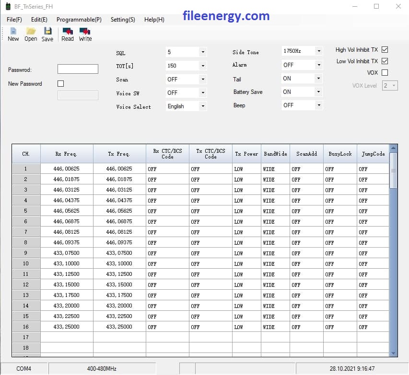409x375 pixels.
Task: Click Rx Freq cell of channel 12
Action: coord(67,284)
